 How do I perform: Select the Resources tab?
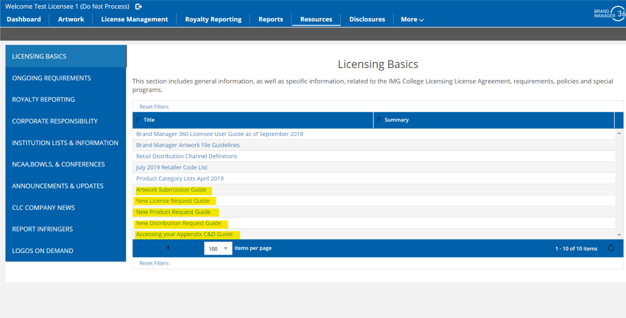[316, 19]
